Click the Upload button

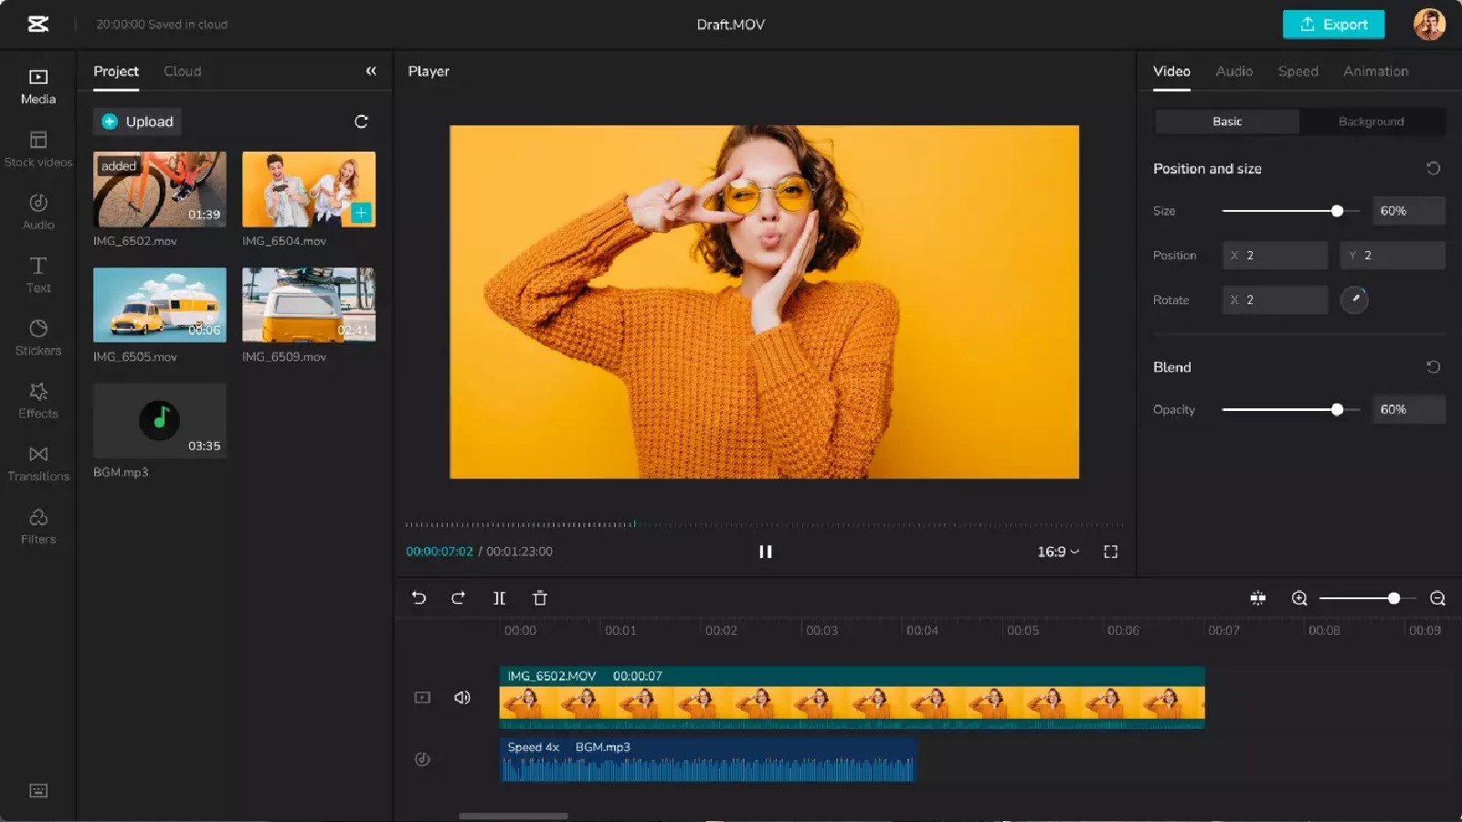click(136, 121)
